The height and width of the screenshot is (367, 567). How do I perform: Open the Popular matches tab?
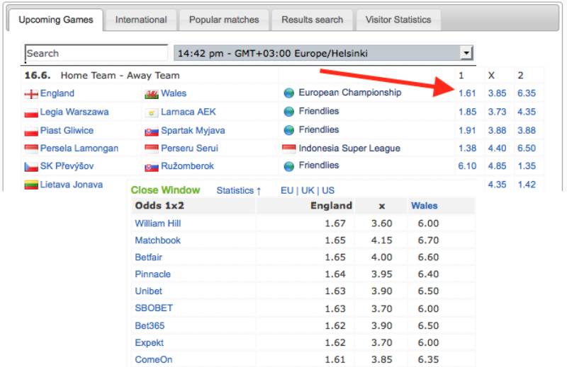point(224,20)
